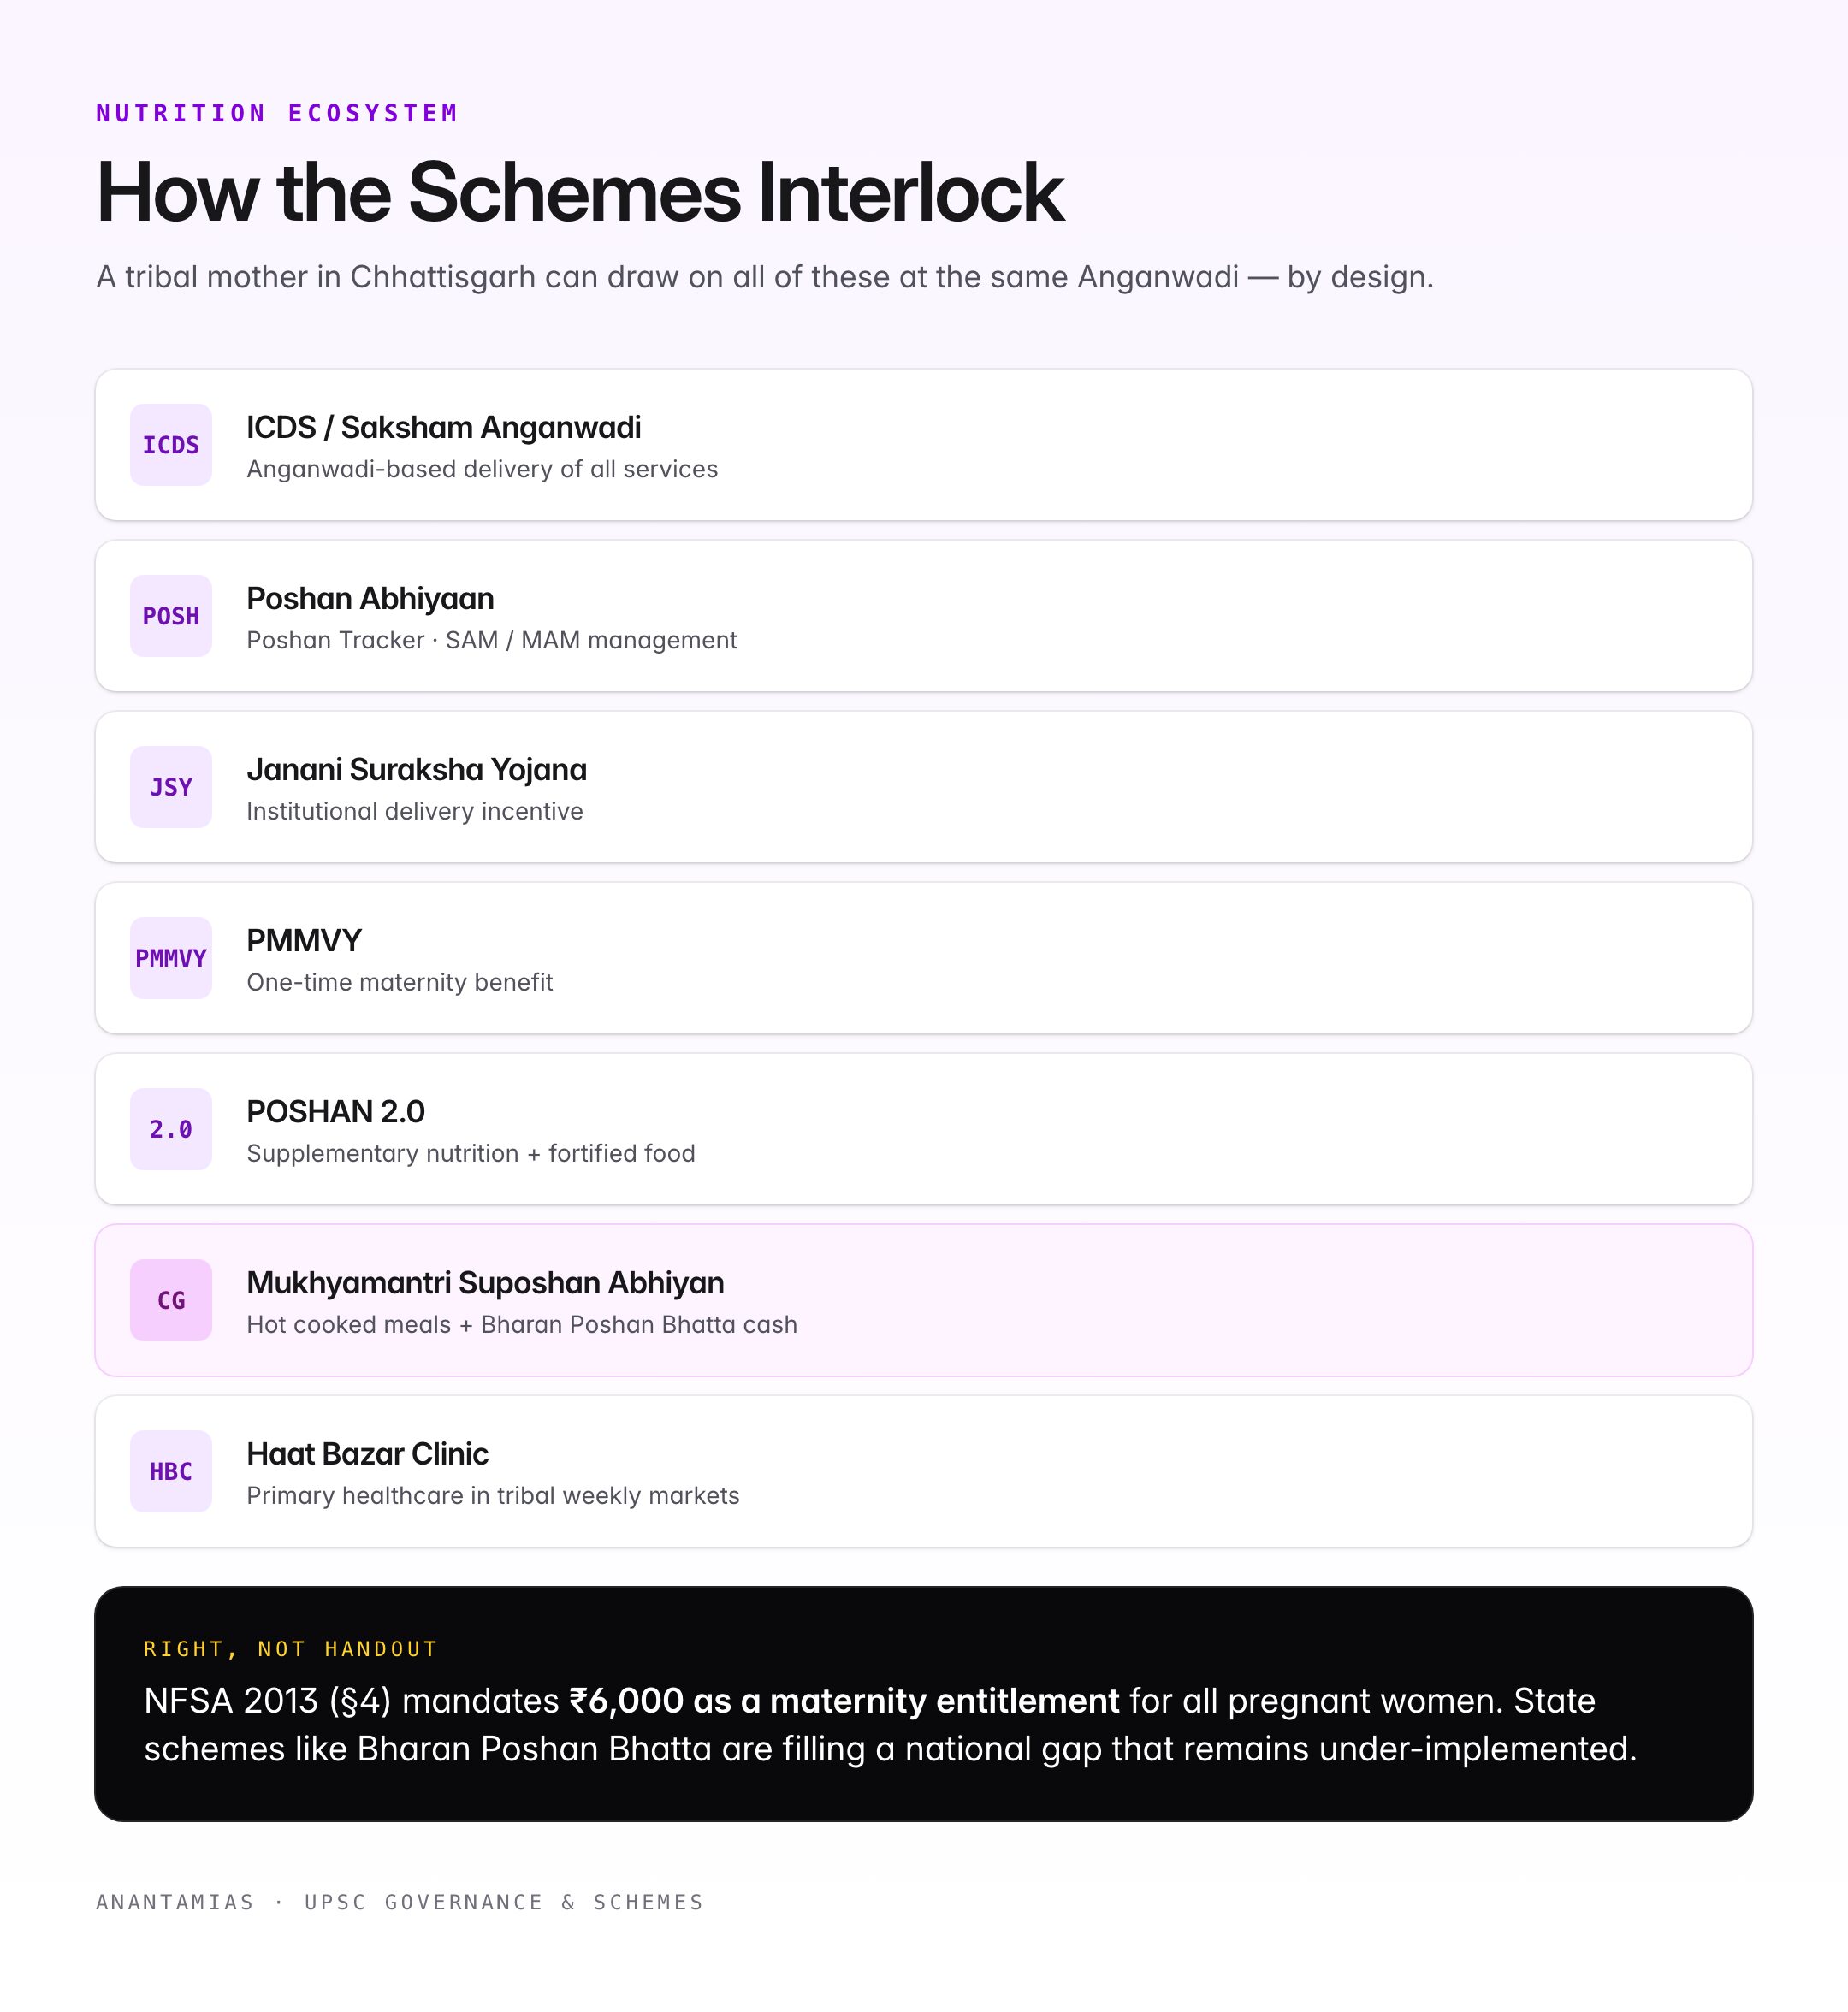Select the ₹6,000 maternity entitlement bold text
1848x2012 pixels.
point(844,1701)
